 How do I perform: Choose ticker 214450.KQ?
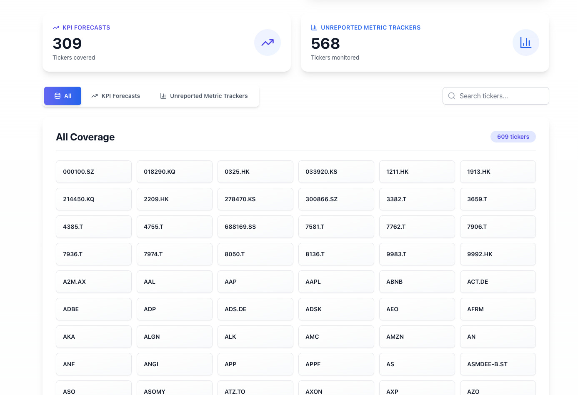click(x=94, y=199)
